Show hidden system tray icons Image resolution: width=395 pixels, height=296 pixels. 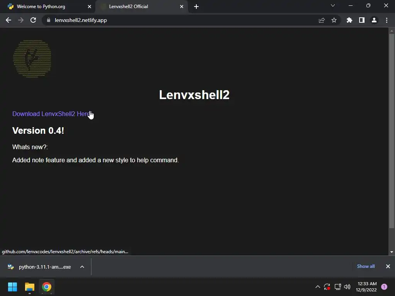pyautogui.click(x=318, y=287)
